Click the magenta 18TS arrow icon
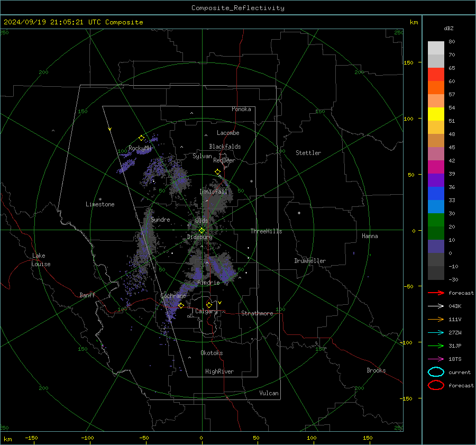Screen dimensions: 476x445 436,359
